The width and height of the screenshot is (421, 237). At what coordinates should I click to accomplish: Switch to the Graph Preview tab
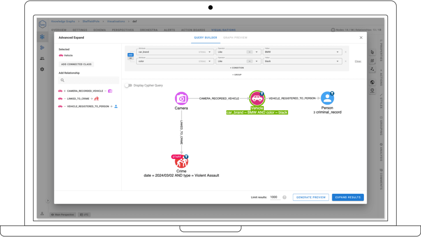[x=235, y=37]
